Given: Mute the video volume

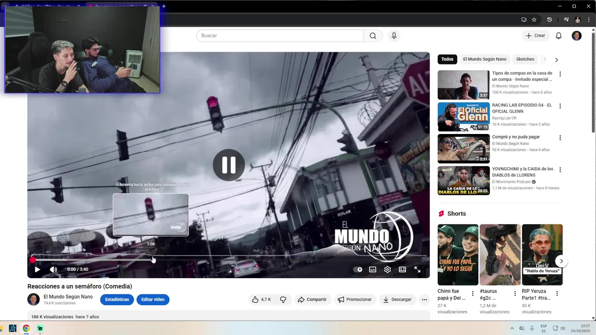Looking at the screenshot, I should click(x=54, y=269).
